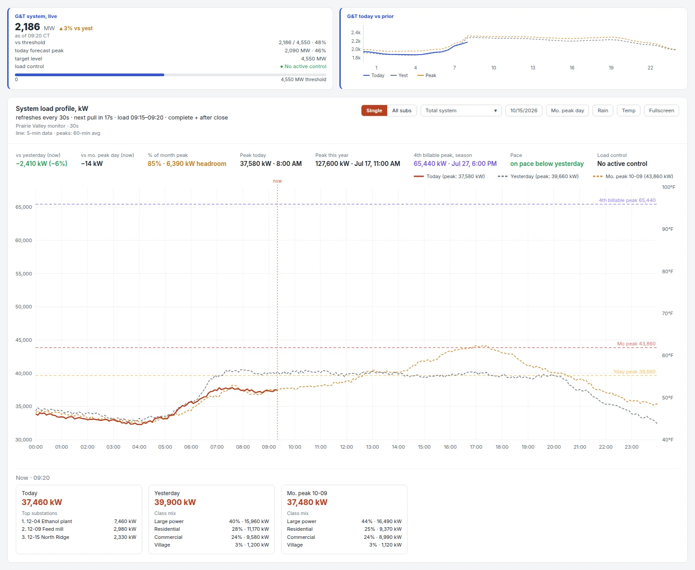Click the 'on pace below yesterday' status

tap(547, 164)
